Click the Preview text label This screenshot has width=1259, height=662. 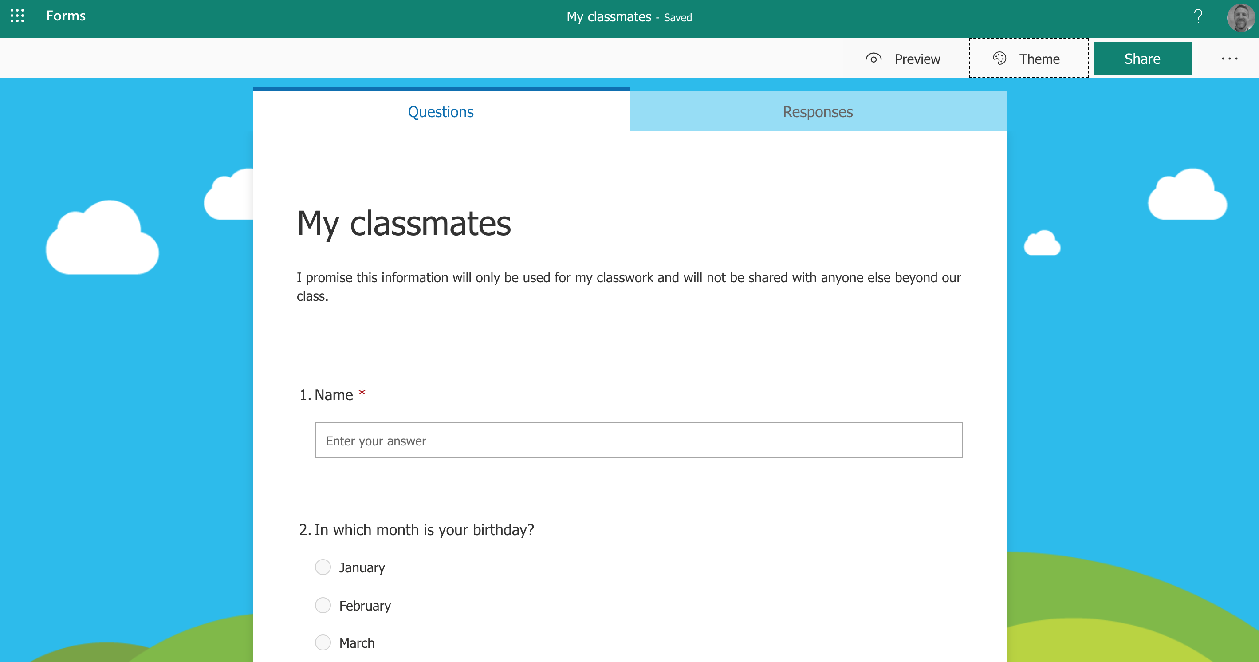coord(917,59)
